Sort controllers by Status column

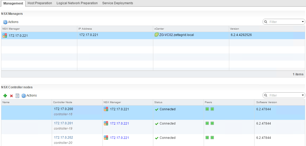(178, 102)
